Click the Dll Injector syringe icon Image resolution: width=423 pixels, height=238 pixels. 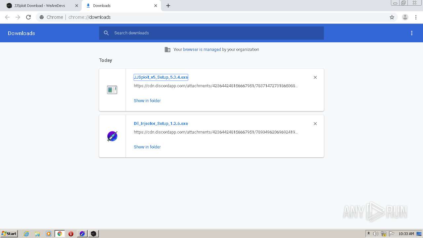click(x=112, y=136)
